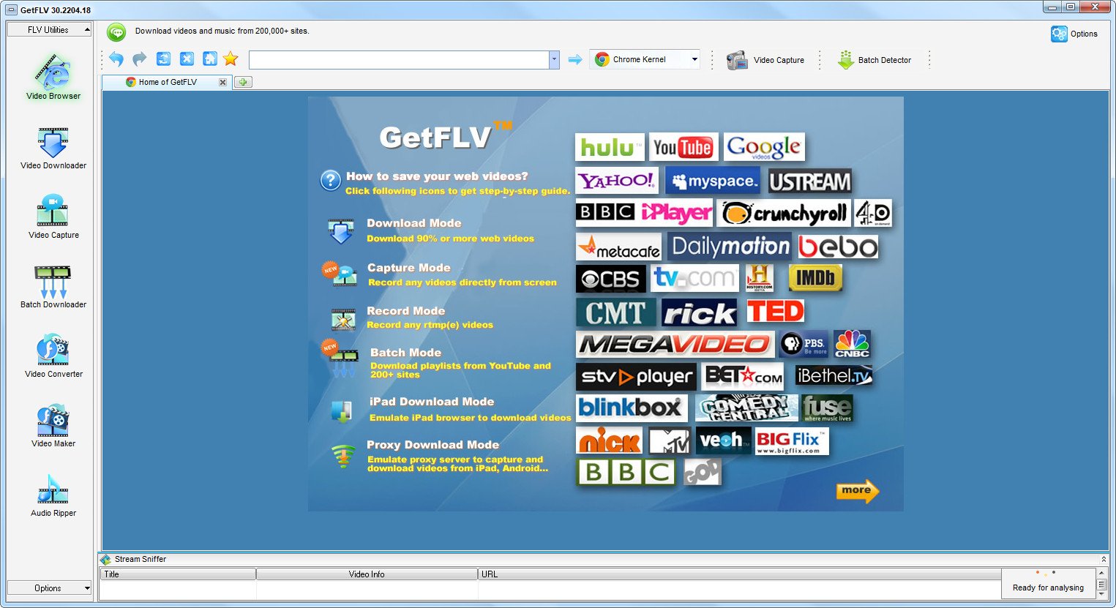Switch to the Home of GetFLV tab

click(x=168, y=82)
